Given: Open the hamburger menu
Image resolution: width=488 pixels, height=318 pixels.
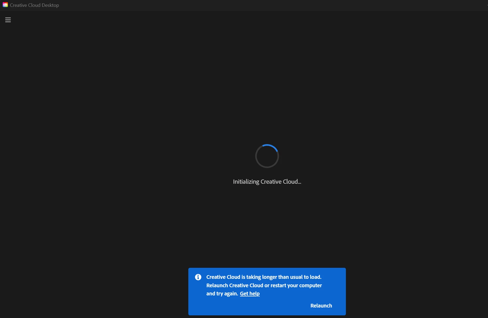Looking at the screenshot, I should pos(8,20).
